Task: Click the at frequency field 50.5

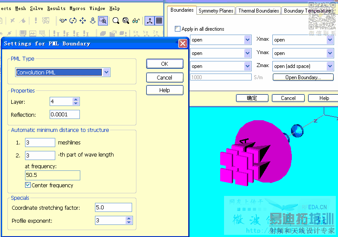Action: point(53,175)
